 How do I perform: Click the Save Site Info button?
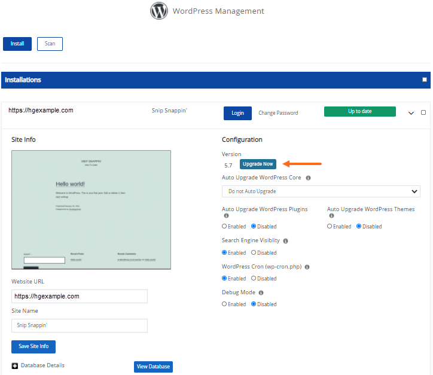33,346
